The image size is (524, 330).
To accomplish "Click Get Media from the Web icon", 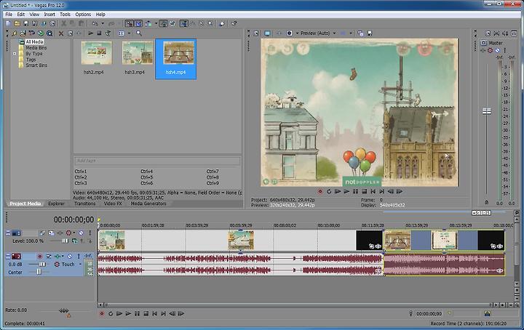I will click(x=49, y=33).
